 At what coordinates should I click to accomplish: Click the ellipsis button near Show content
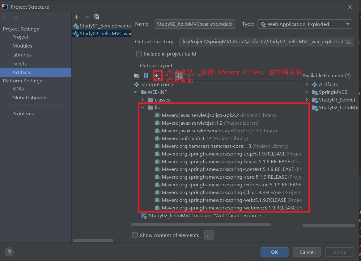[209, 235]
